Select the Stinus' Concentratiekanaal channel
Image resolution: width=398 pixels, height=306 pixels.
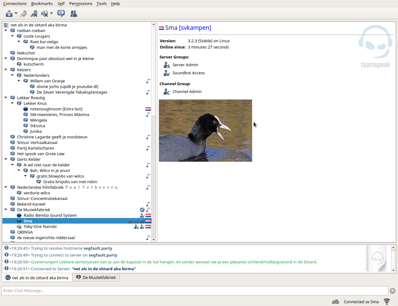pyautogui.click(x=42, y=198)
